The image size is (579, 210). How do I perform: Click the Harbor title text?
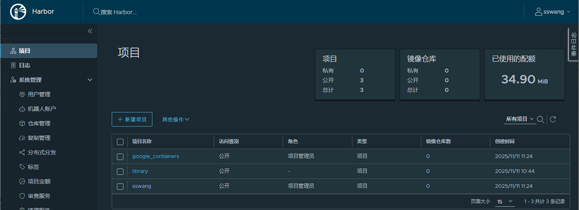[43, 11]
